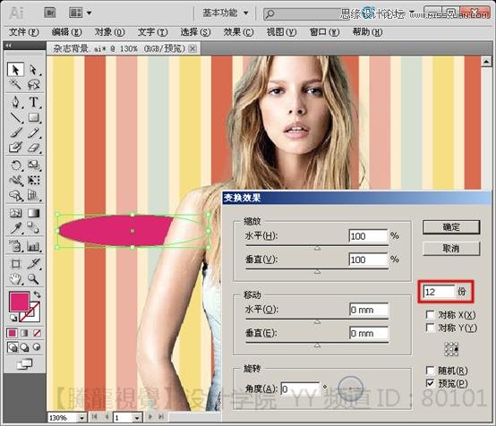The image size is (496, 426).
Task: Open the 视图(V) menu
Action: [x=281, y=32]
